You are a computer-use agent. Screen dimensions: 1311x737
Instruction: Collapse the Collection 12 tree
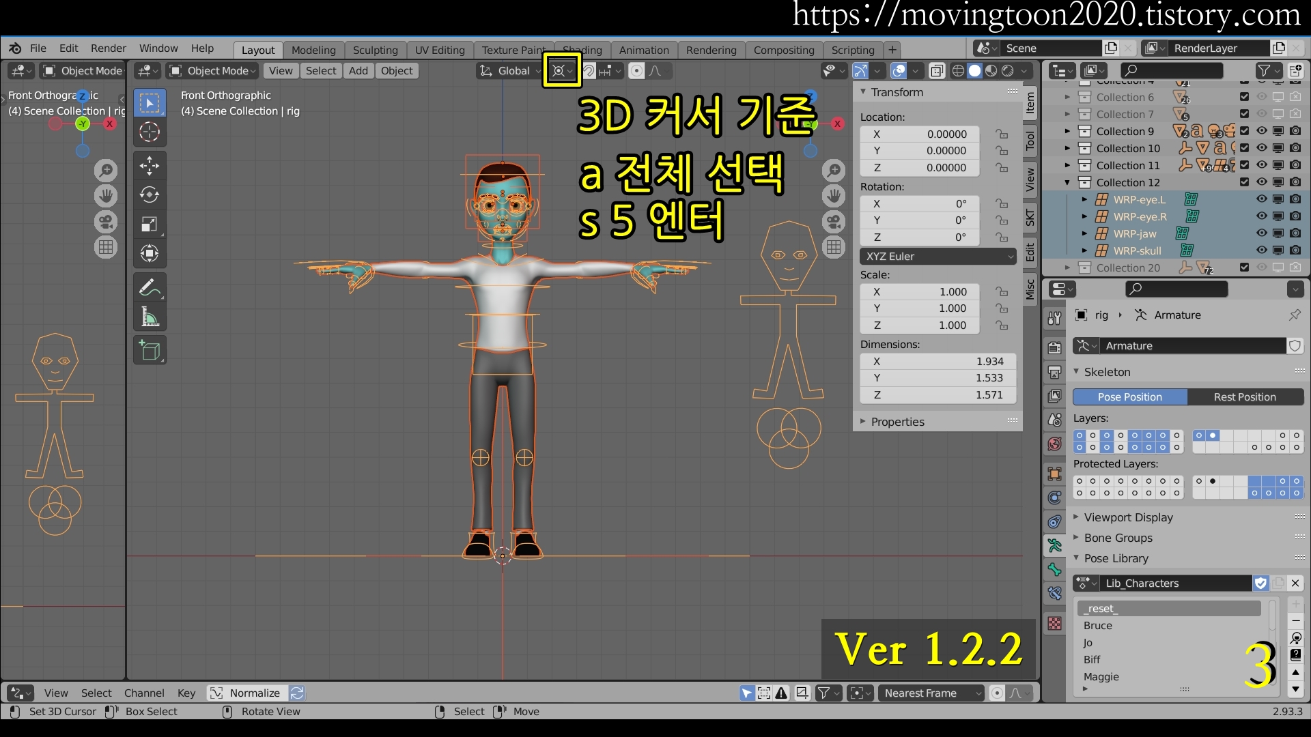pyautogui.click(x=1067, y=182)
